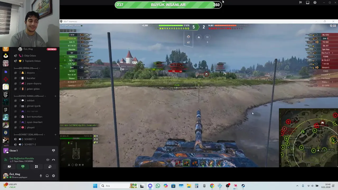The width and height of the screenshot is (338, 190).
Task: Click the Ses Bağlantısı Kuruldu status
Action: [22, 158]
